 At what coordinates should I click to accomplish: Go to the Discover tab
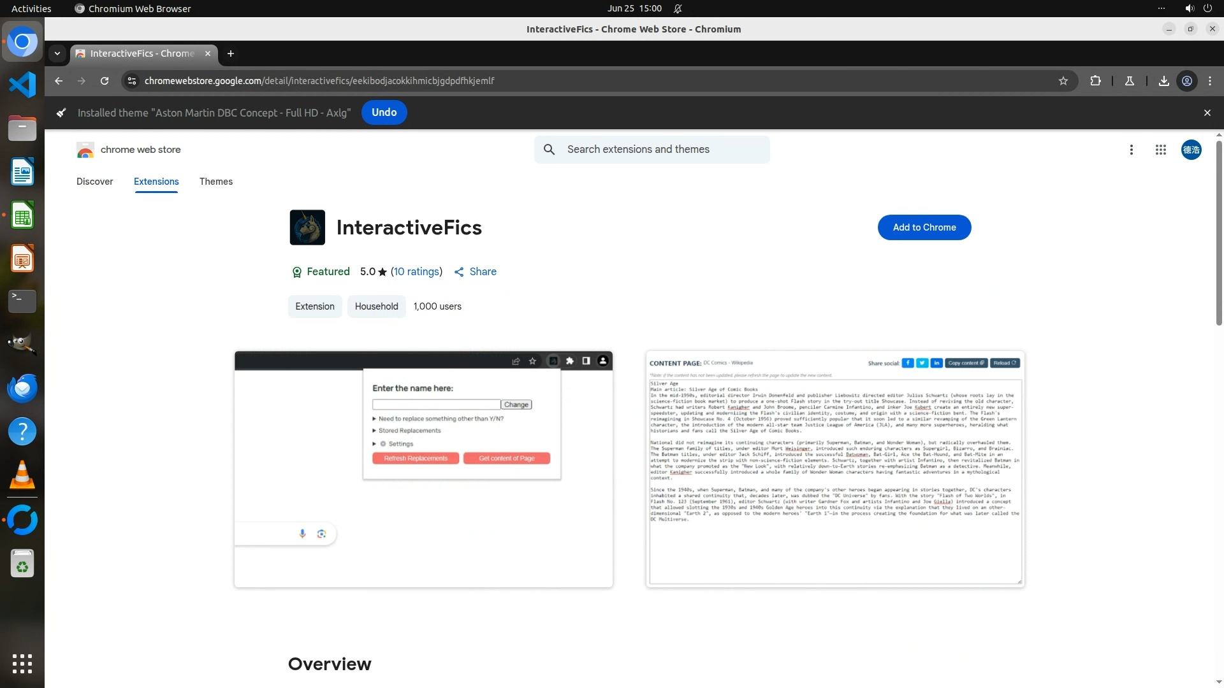coord(94,182)
